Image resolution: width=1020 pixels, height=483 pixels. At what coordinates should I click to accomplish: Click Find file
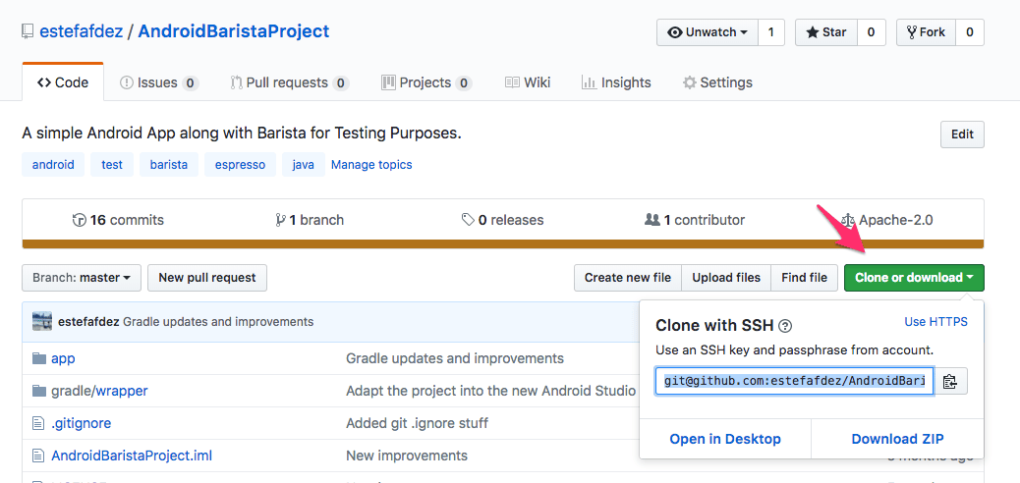point(804,278)
